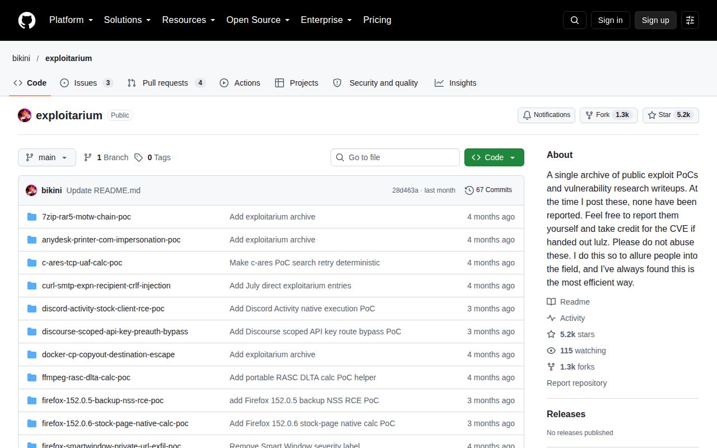Click the bikini owner avatar beside the repository title
717x448 pixels.
click(25, 115)
